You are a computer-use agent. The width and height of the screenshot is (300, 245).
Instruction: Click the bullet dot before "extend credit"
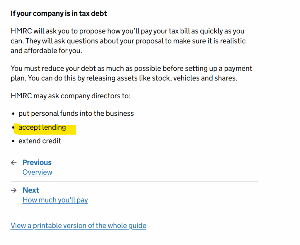click(13, 141)
